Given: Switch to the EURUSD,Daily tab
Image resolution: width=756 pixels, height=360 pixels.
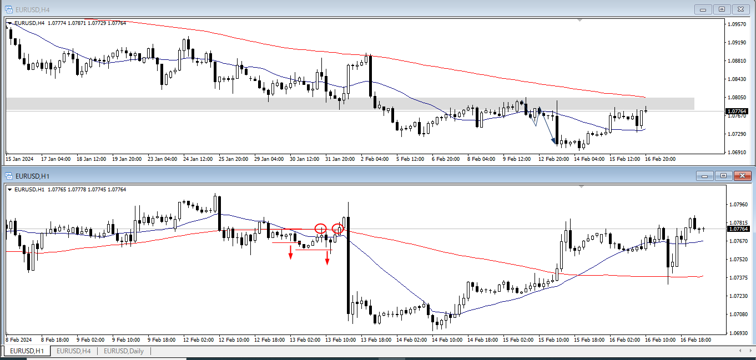Looking at the screenshot, I should 123,351.
